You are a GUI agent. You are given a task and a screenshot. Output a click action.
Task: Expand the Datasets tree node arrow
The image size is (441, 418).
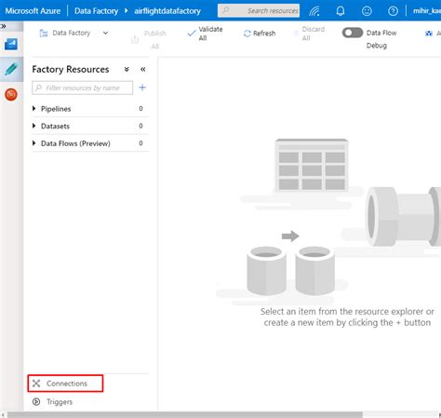[34, 126]
